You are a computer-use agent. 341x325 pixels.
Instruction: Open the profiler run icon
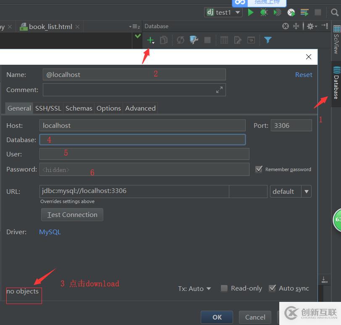[291, 13]
